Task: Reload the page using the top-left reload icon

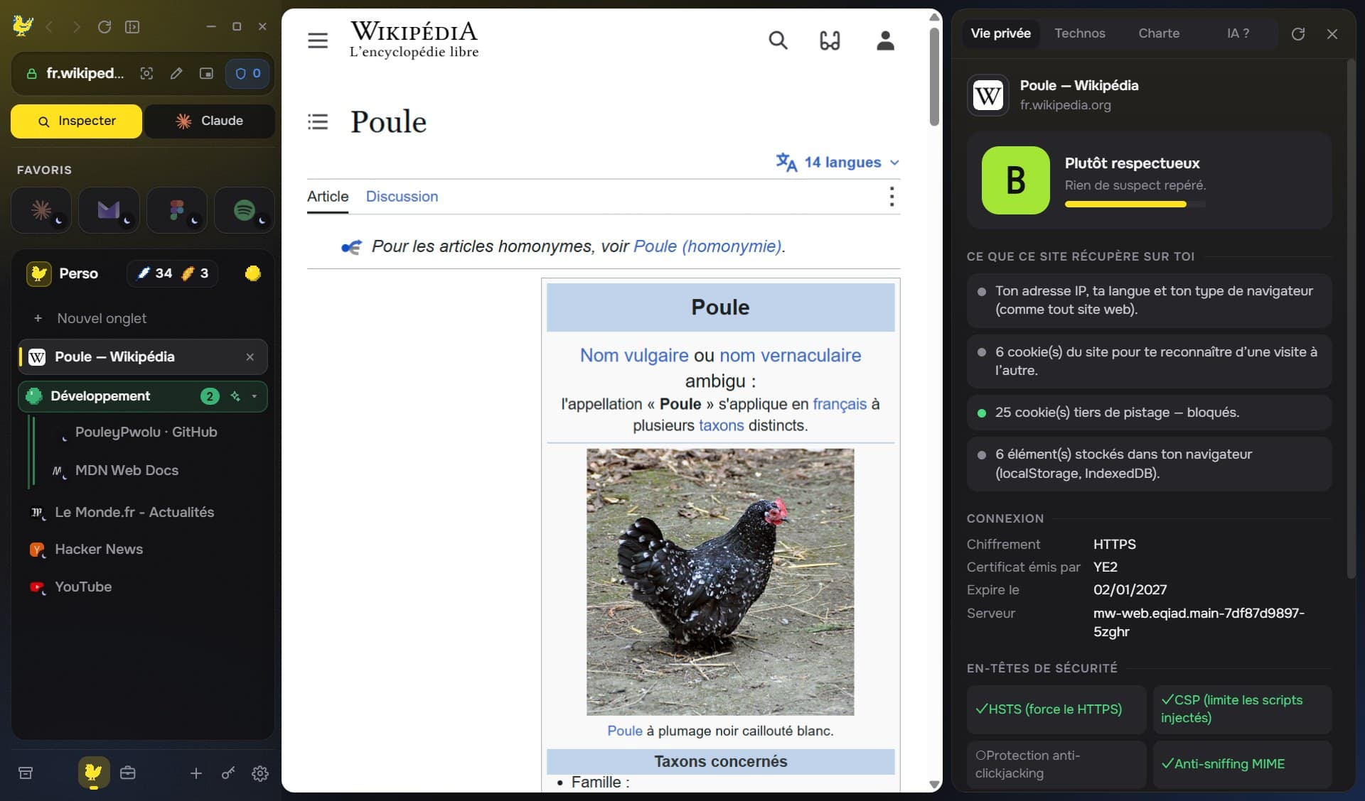Action: tap(105, 27)
